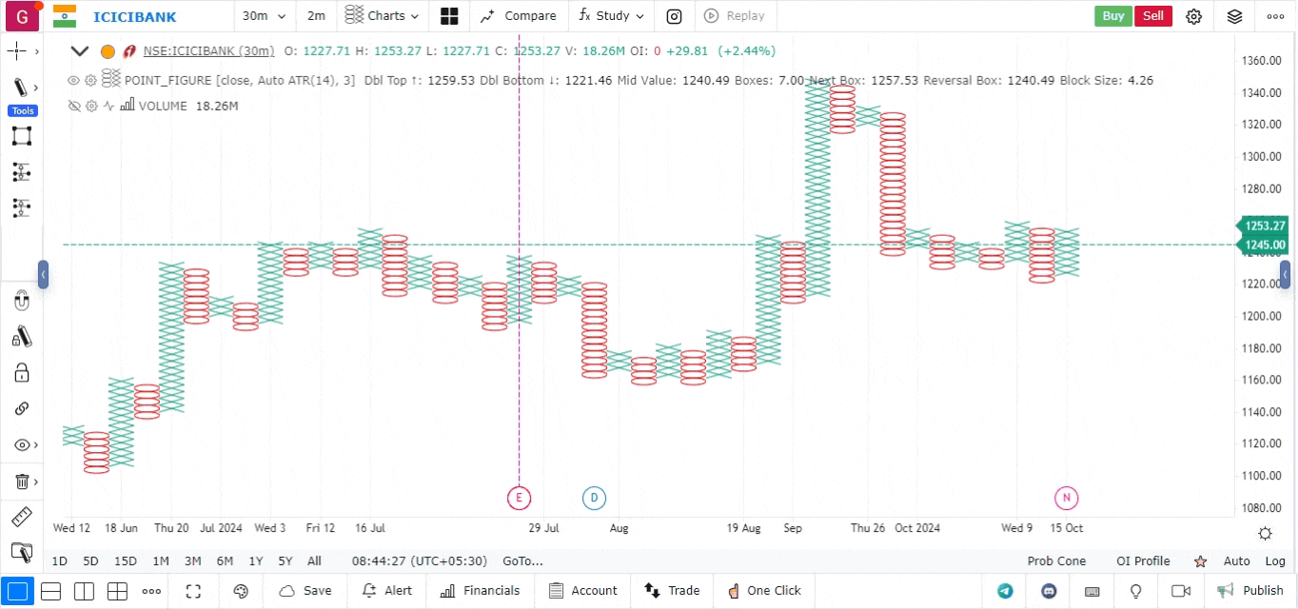Open the Financials menu item
Screen dimensions: 1298x609
[480, 591]
